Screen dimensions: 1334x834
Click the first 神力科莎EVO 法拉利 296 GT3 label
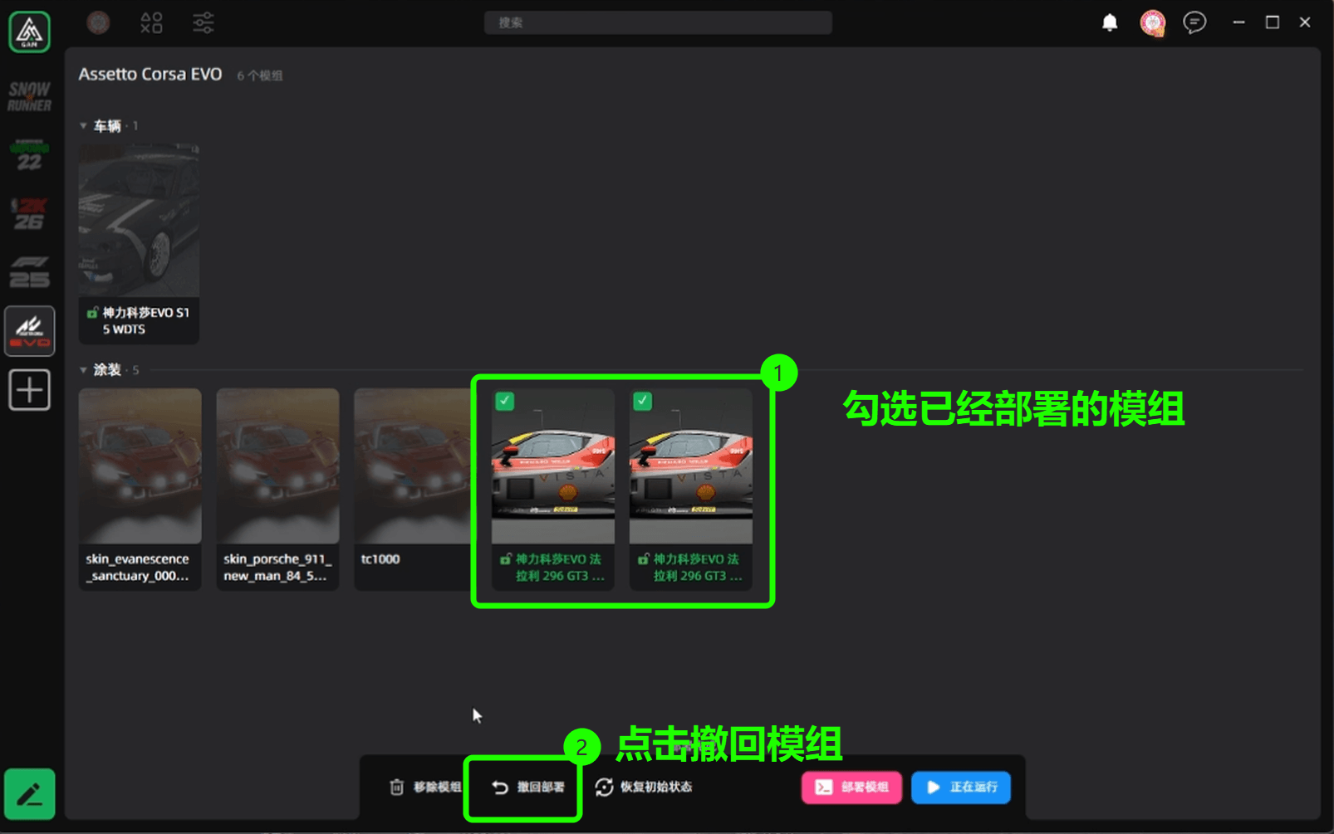[553, 568]
